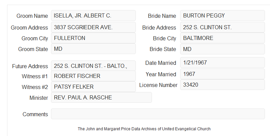Focus the Year Married input
The image size is (270, 136).
[x=222, y=74]
